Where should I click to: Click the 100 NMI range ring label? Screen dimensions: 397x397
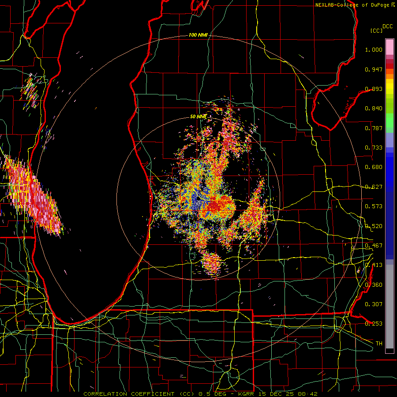tap(198, 35)
